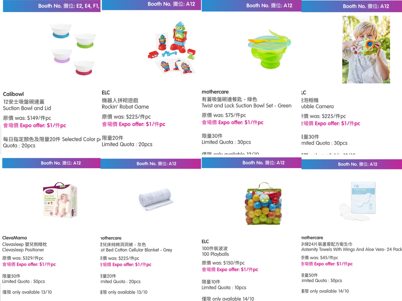
Task: Open the Suction Bowl and Lid title
Action: point(27,108)
